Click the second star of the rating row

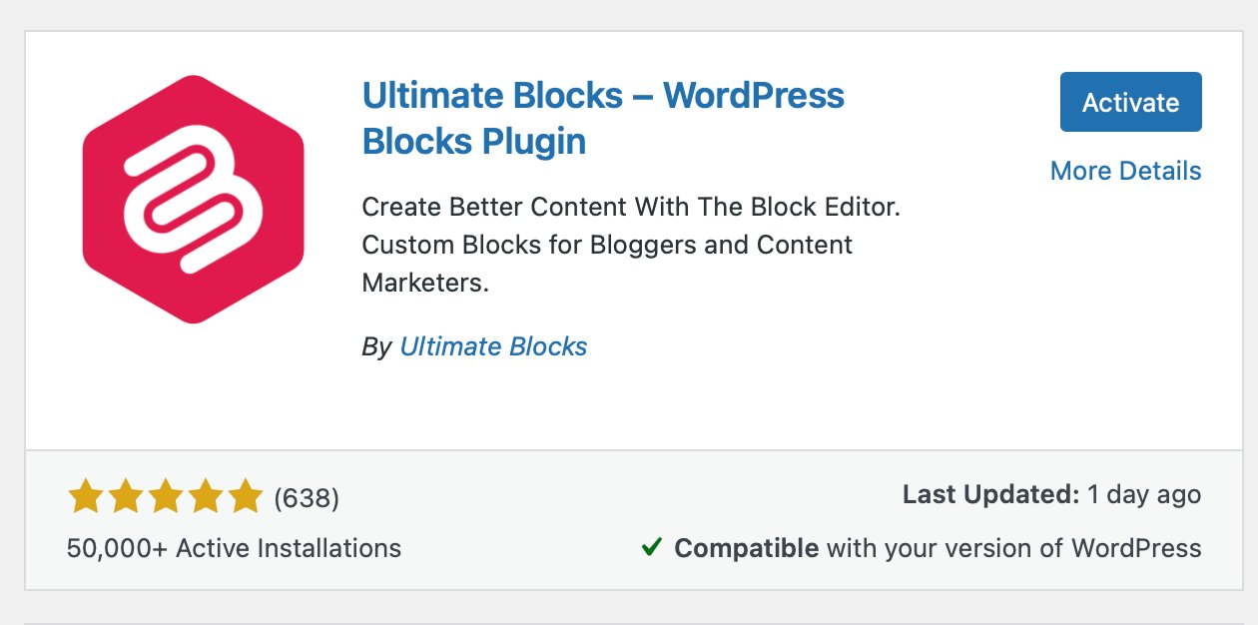[x=124, y=495]
